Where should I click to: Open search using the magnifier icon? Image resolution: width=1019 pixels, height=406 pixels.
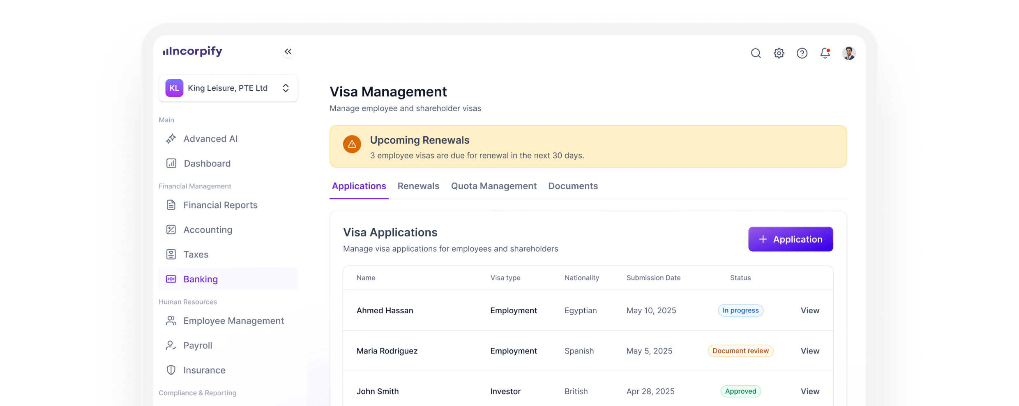click(756, 53)
